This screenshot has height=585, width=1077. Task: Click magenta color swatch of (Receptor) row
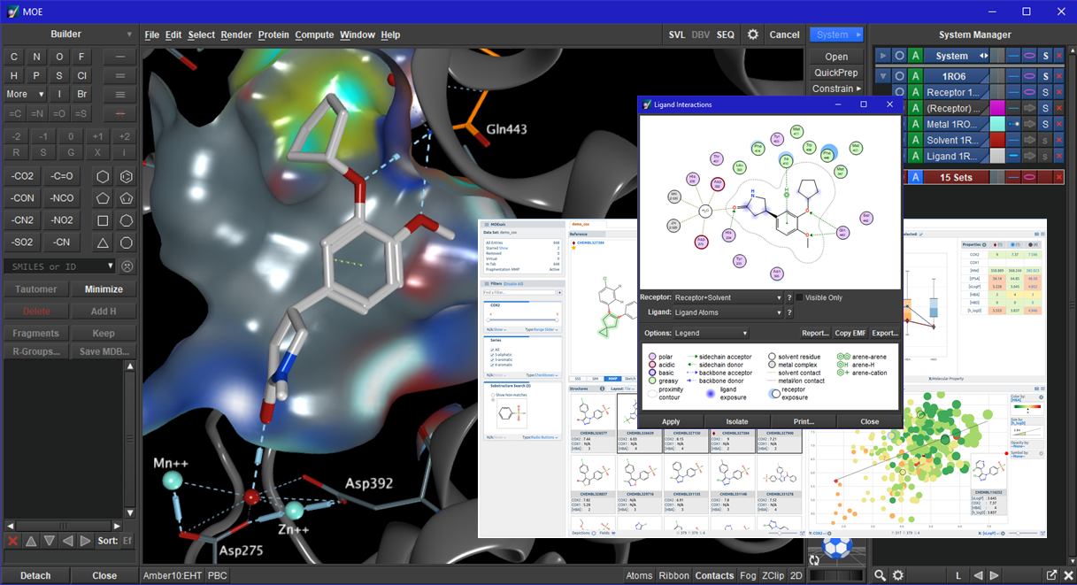[996, 108]
